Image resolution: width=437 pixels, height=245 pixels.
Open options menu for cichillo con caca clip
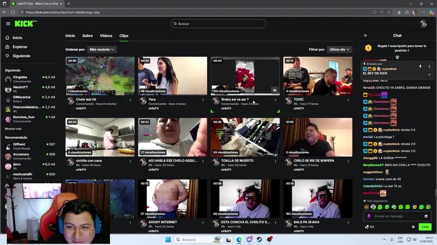coord(130,161)
